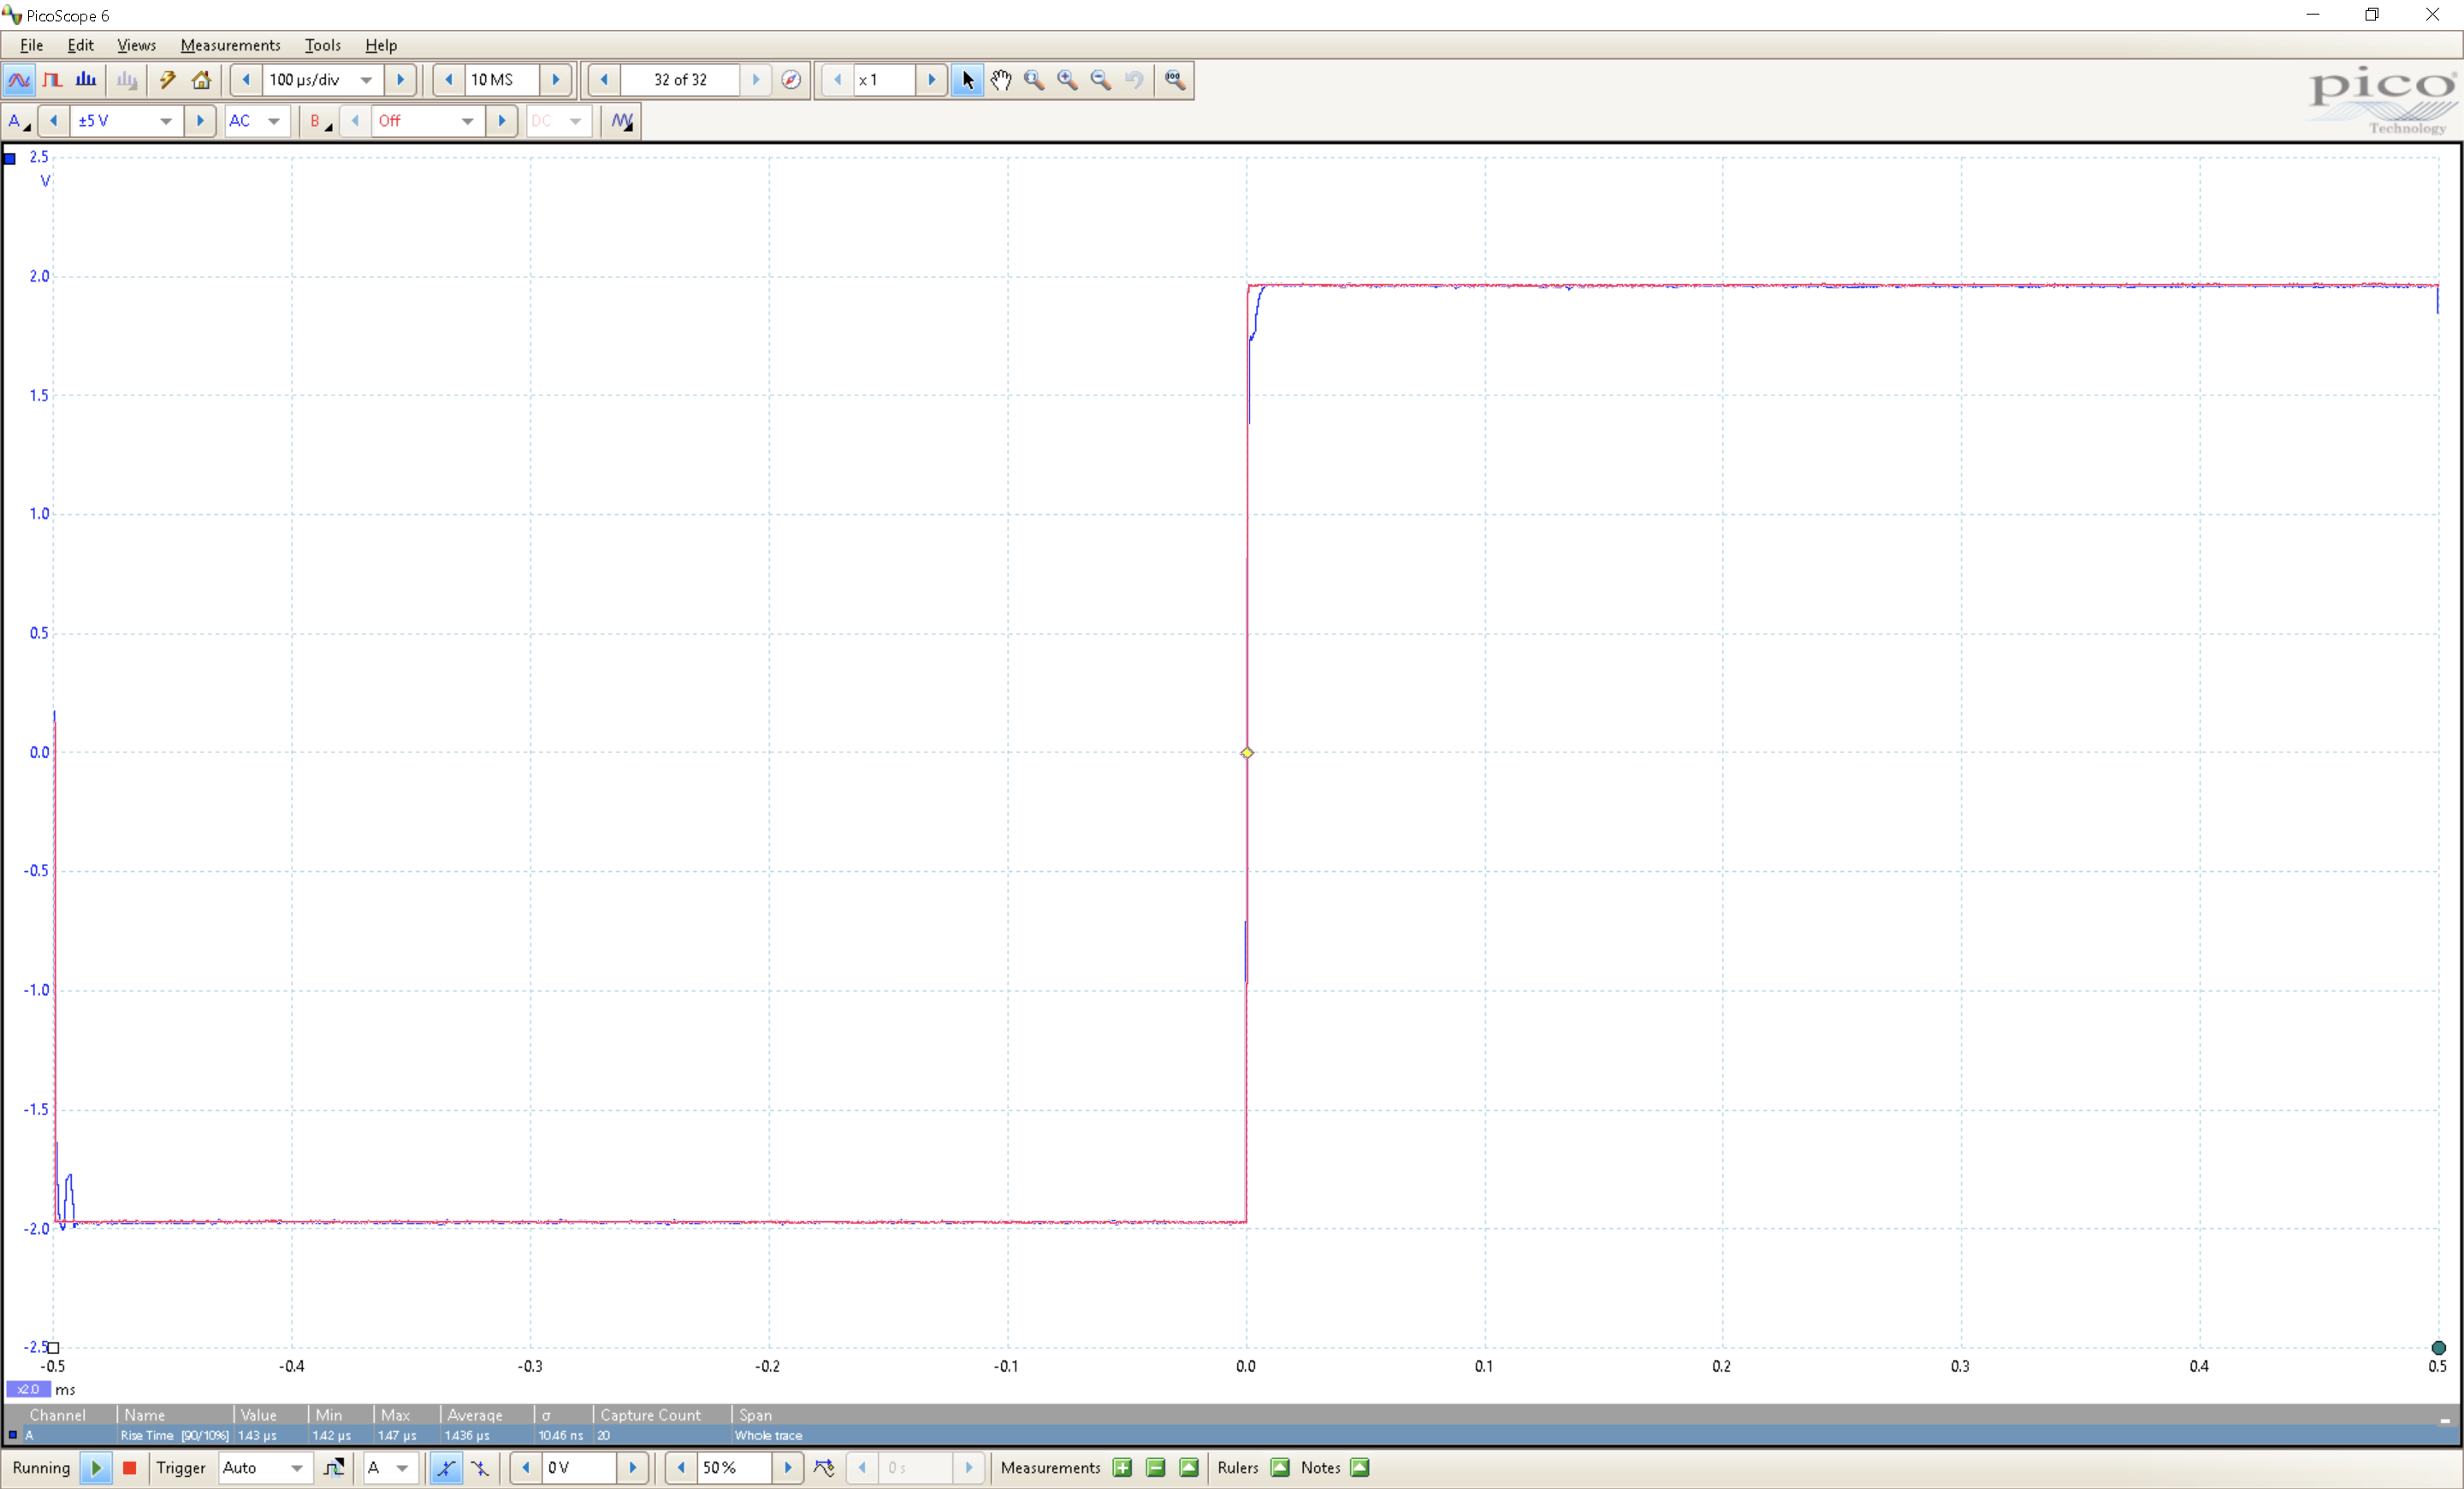Open the Measurements menu

tap(230, 45)
